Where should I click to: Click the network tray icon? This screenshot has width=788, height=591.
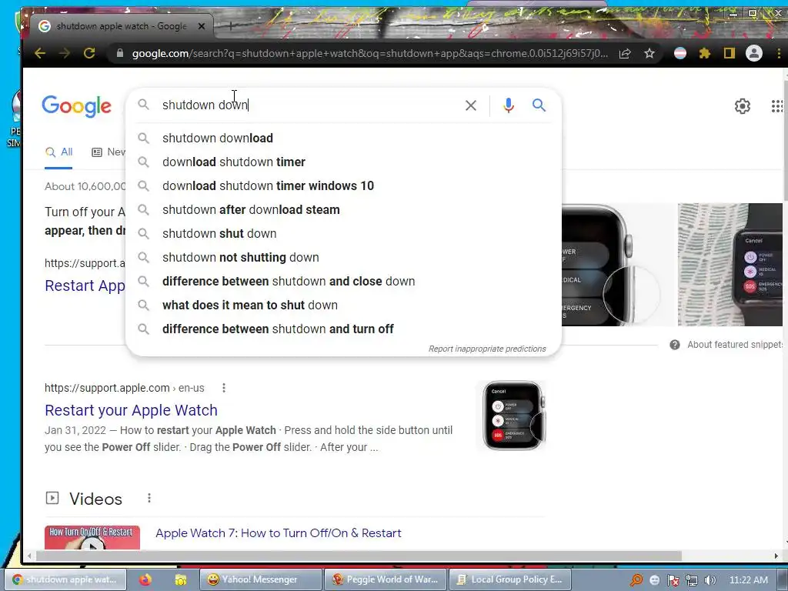pyautogui.click(x=692, y=580)
